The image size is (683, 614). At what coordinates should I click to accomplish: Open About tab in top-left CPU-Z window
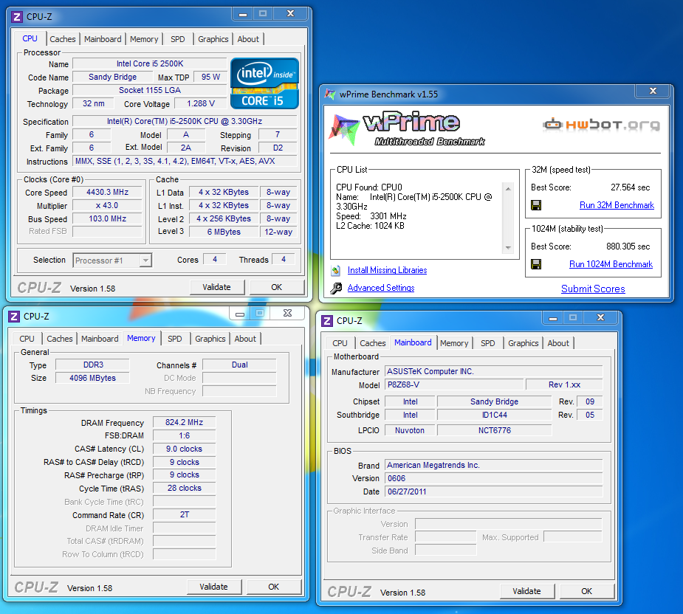pos(248,39)
